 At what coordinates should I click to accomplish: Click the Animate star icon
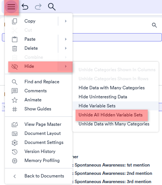[x=15, y=100]
